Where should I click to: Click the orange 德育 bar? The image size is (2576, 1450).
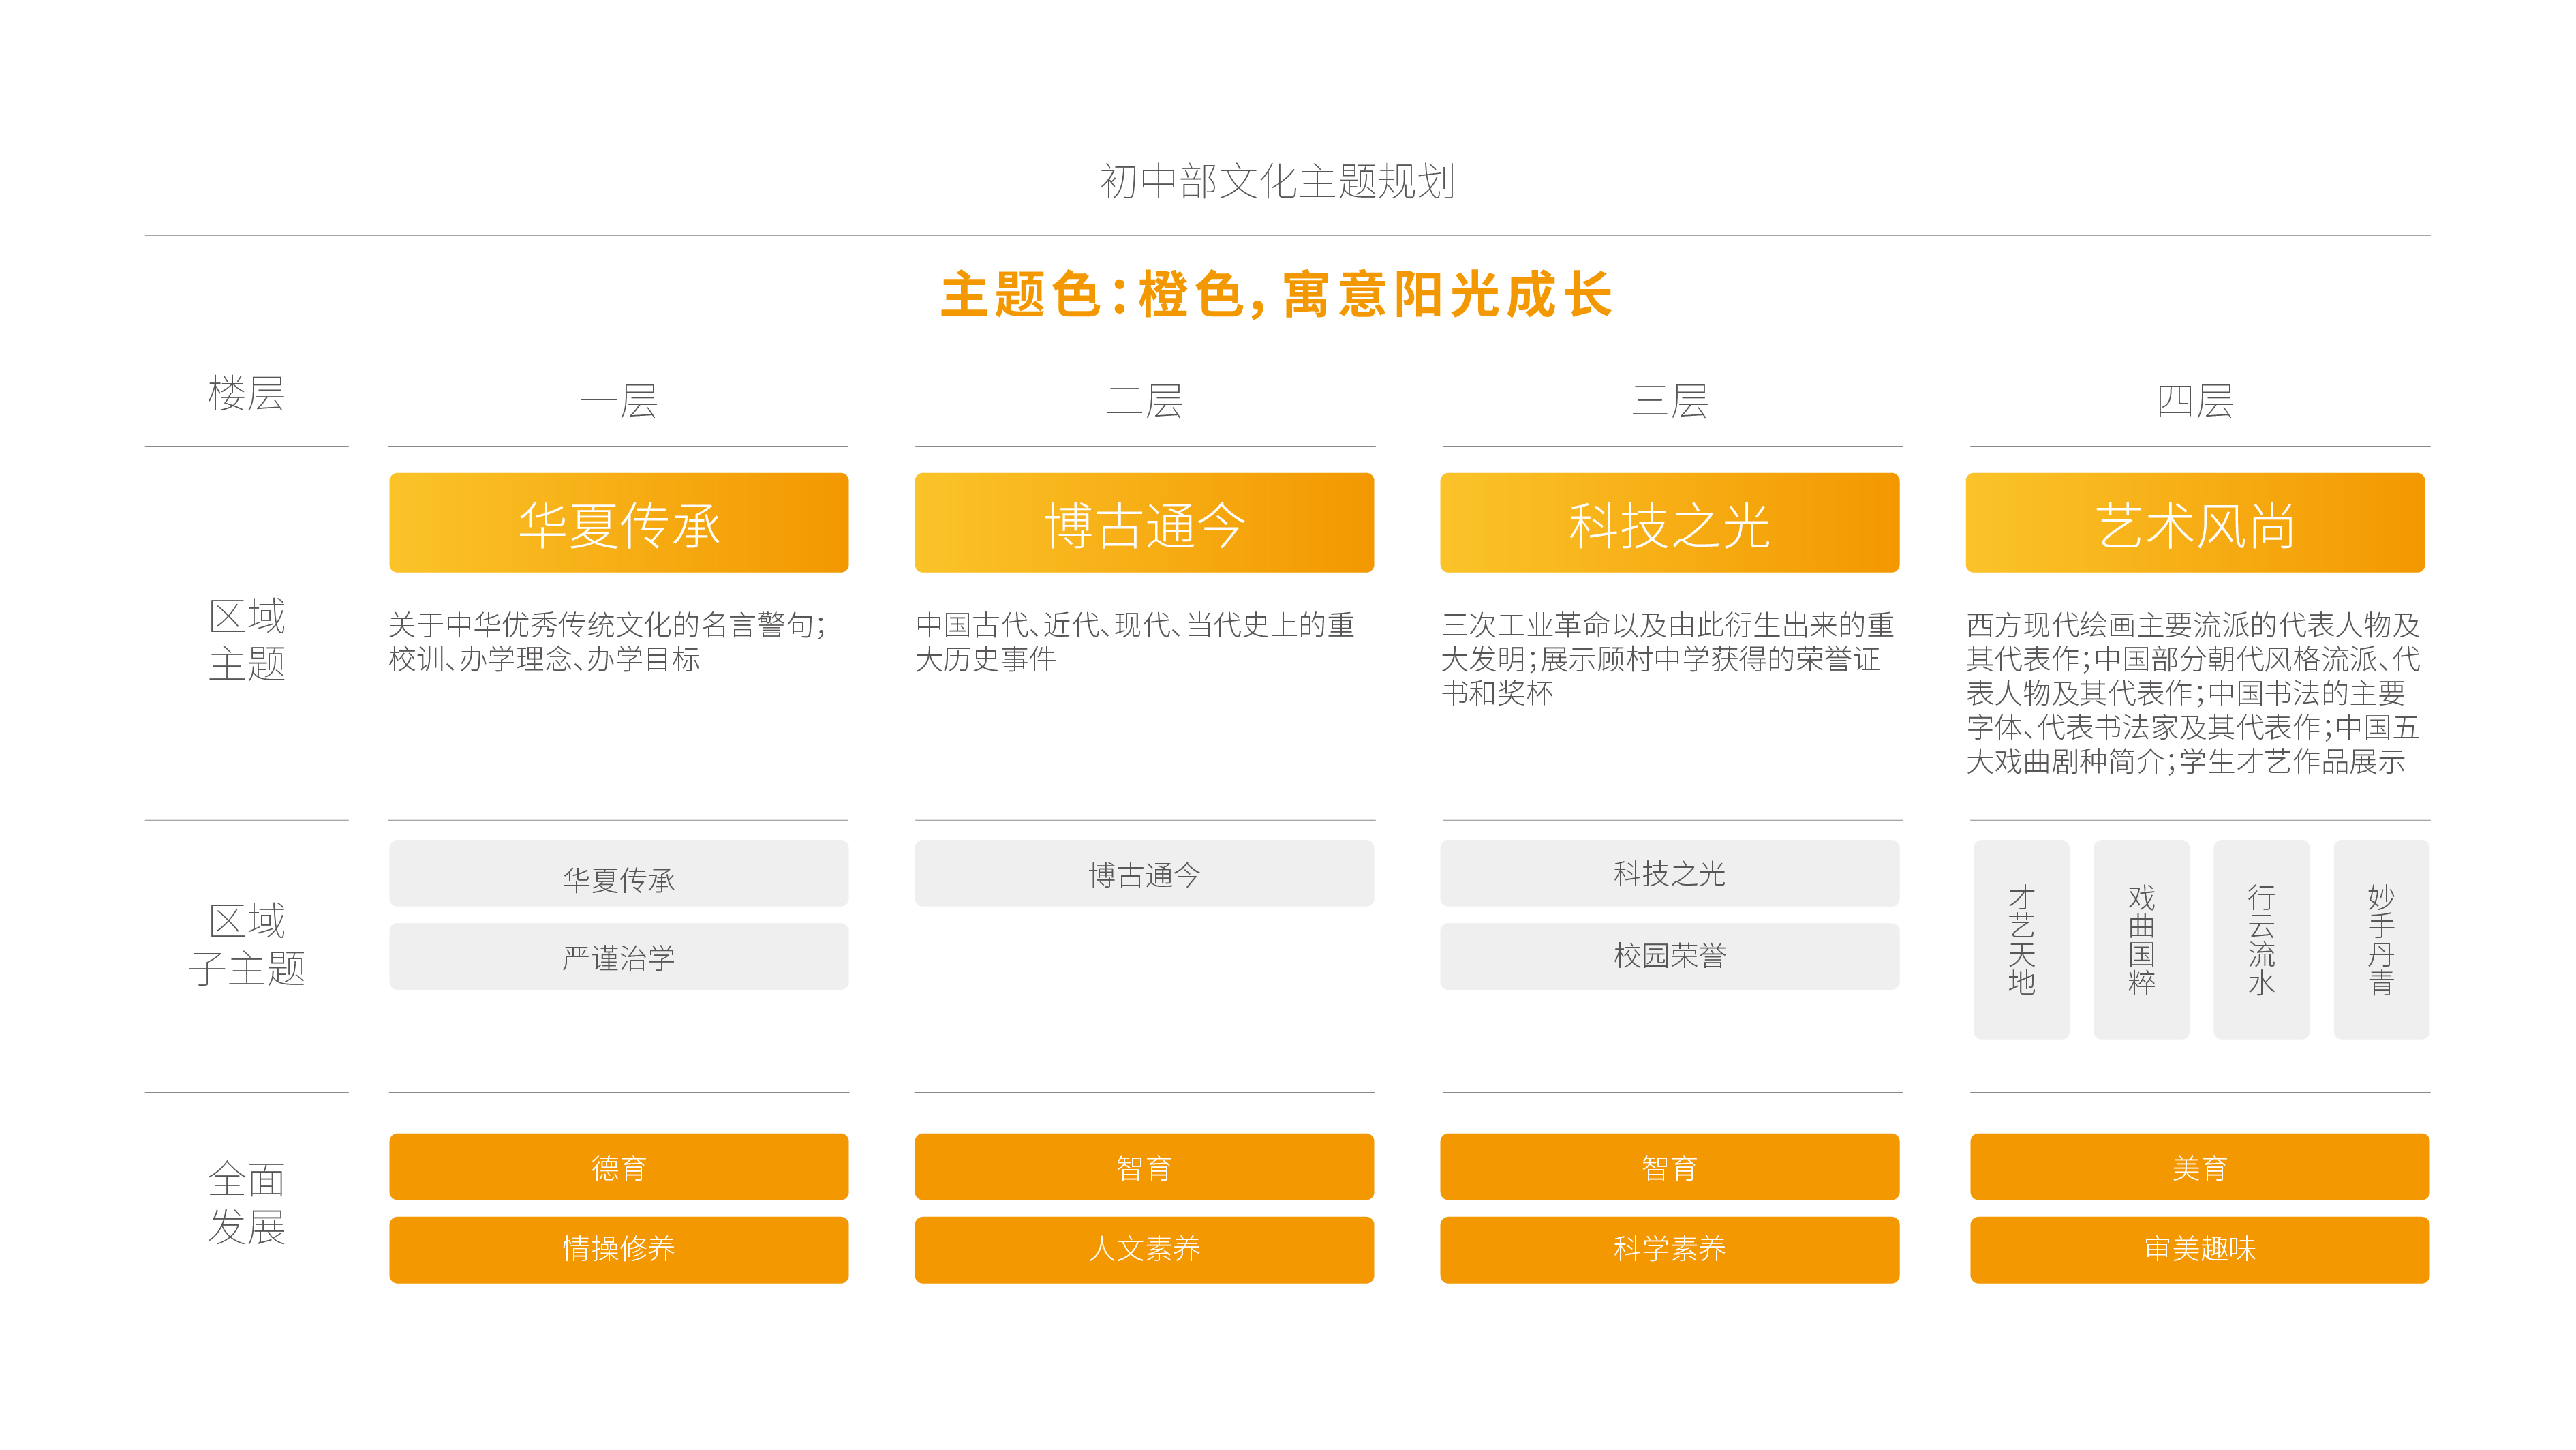pos(618,1167)
